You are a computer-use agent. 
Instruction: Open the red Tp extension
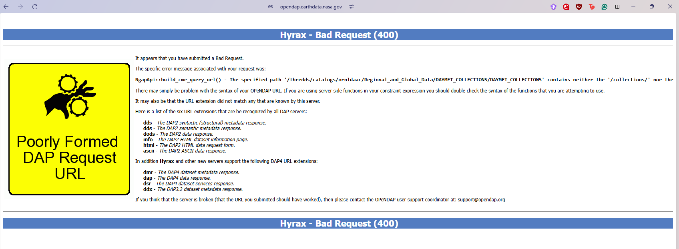point(592,6)
